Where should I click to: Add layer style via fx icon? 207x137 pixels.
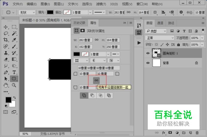(x=163, y=133)
